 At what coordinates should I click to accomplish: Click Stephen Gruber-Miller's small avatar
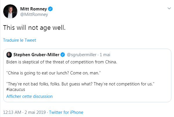pyautogui.click(x=9, y=55)
